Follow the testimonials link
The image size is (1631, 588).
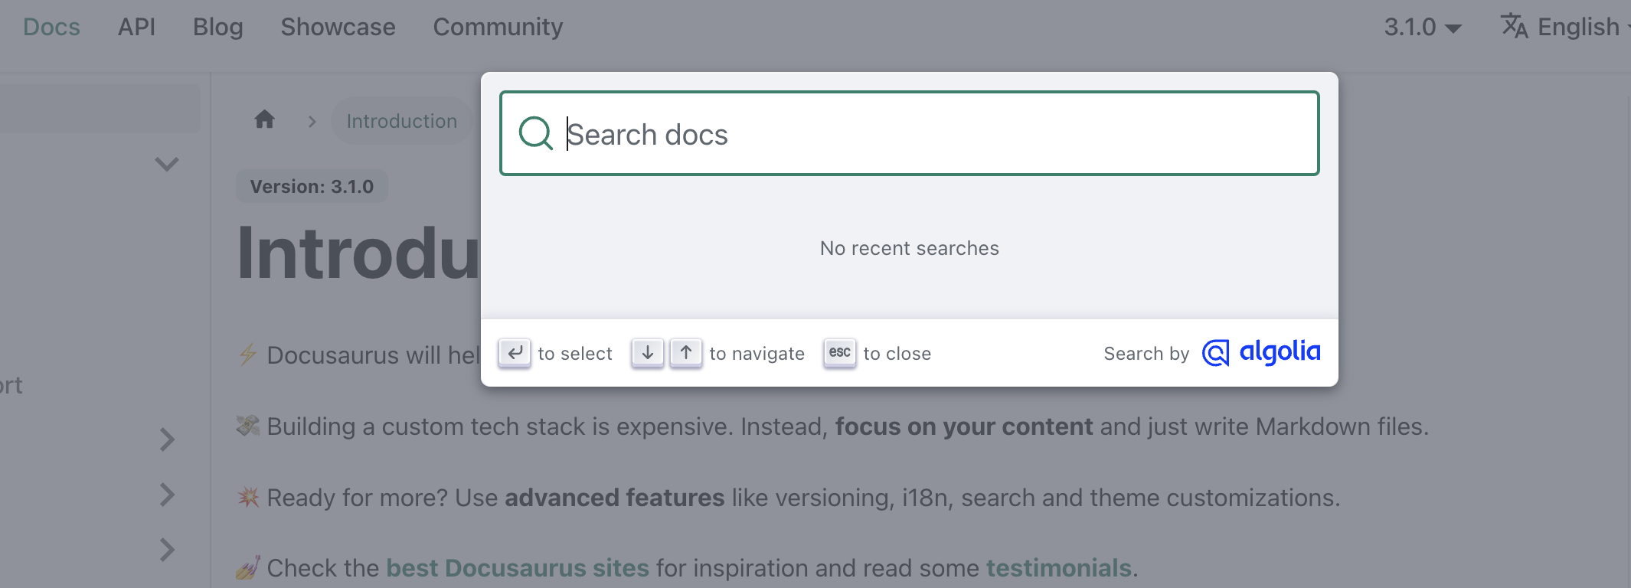coord(1058,568)
